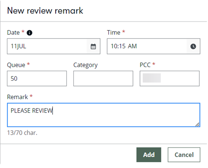Click the info icon next to Date
208x168 pixels.
[29, 32]
